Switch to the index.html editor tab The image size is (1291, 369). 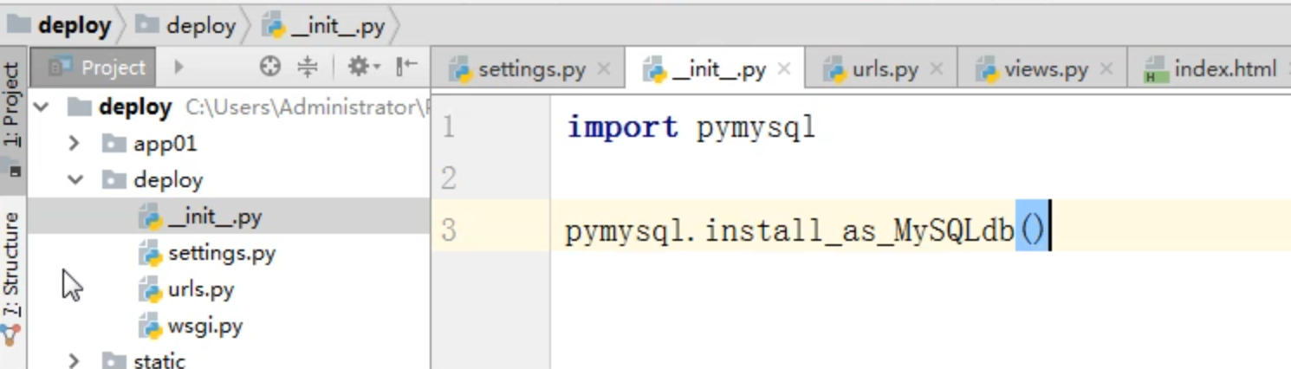1224,69
